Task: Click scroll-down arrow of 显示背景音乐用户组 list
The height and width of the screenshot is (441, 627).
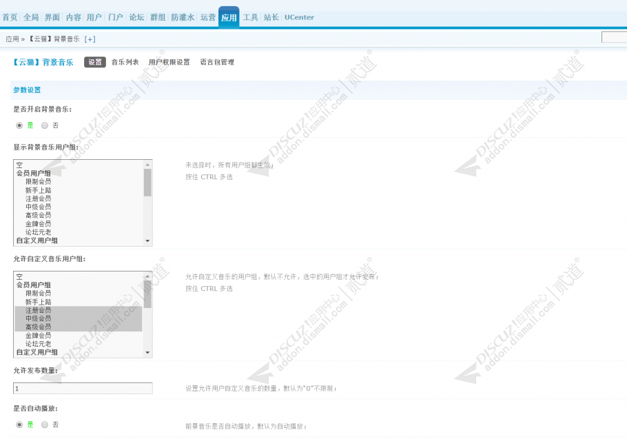Action: [x=147, y=240]
